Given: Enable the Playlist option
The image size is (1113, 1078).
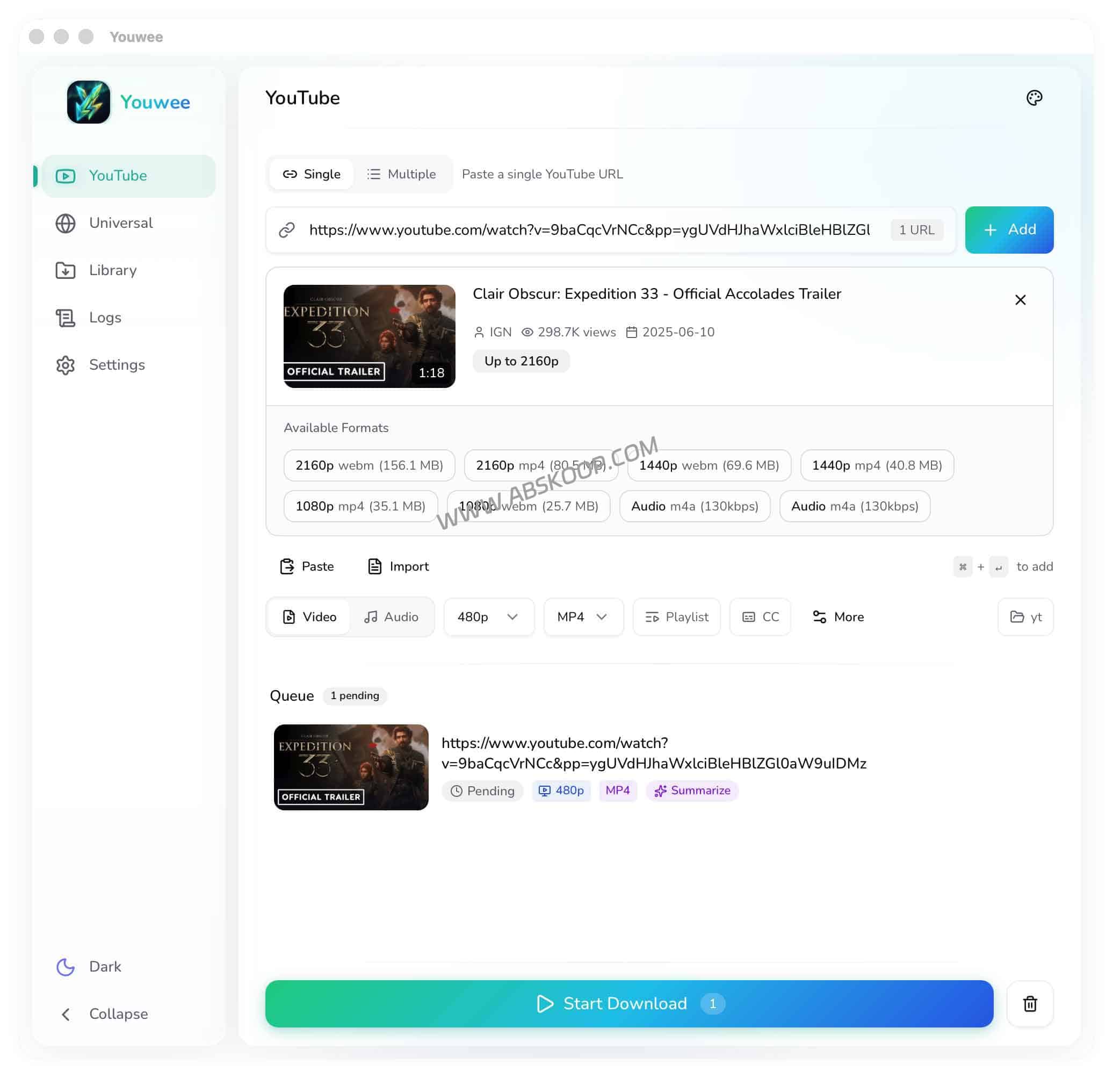Looking at the screenshot, I should coord(676,617).
